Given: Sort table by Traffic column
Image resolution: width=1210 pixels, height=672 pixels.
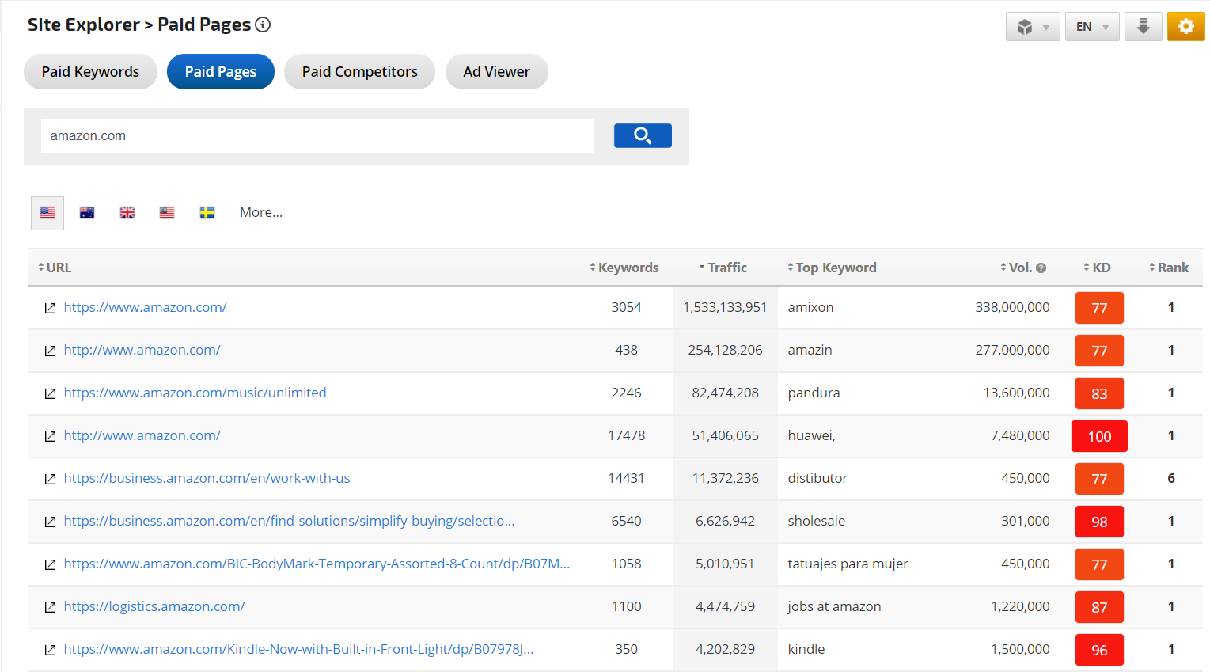Looking at the screenshot, I should 726,268.
